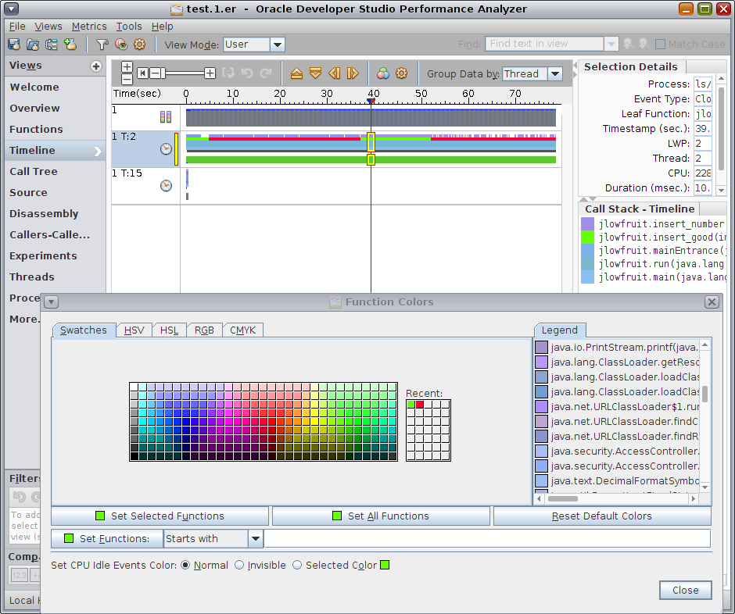Open main toolbar settings gear icon
The image size is (735, 614).
[140, 45]
